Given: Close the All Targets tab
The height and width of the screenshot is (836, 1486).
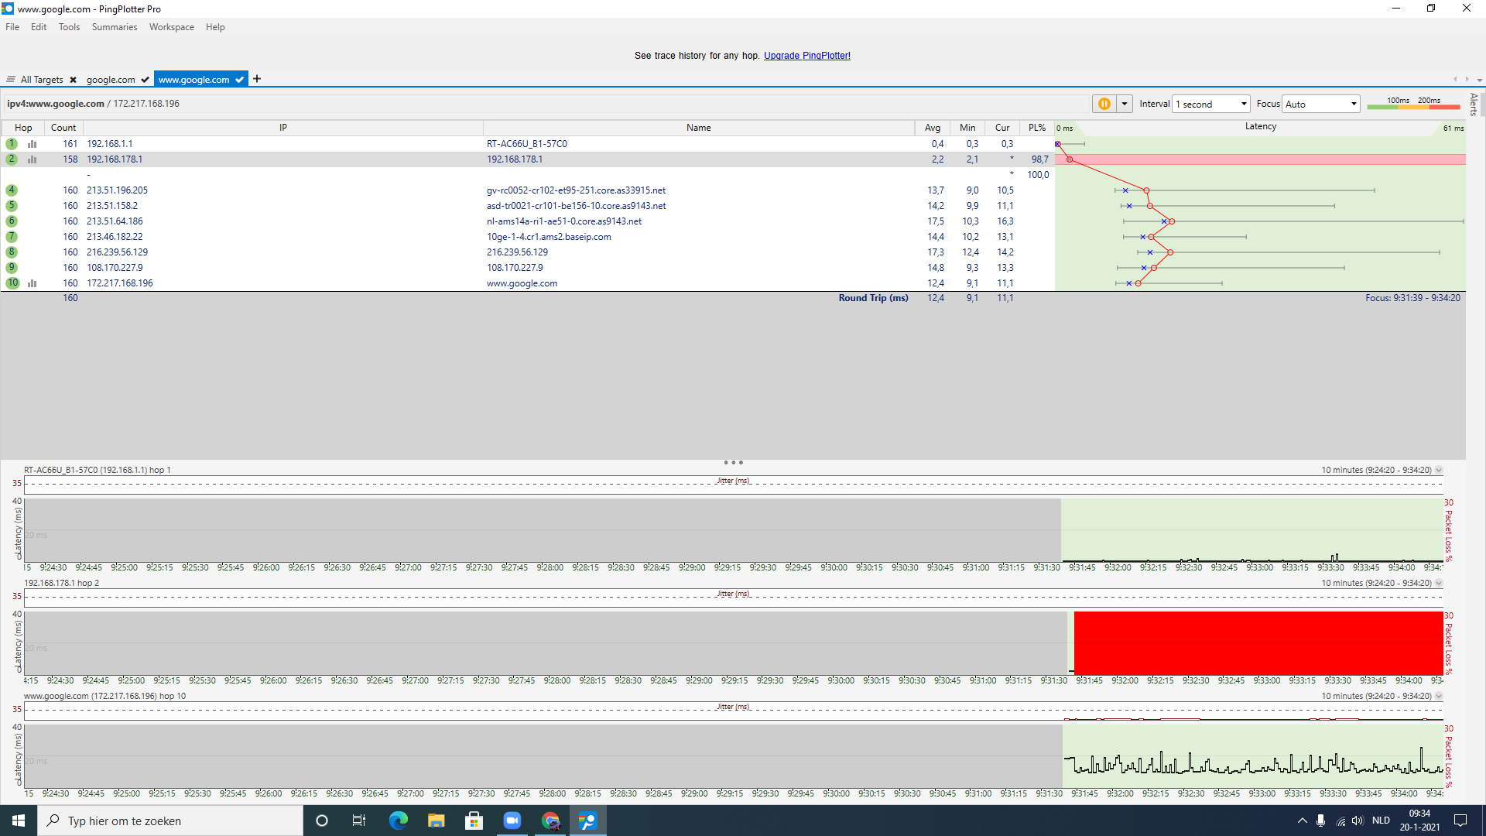Looking at the screenshot, I should pyautogui.click(x=73, y=80).
